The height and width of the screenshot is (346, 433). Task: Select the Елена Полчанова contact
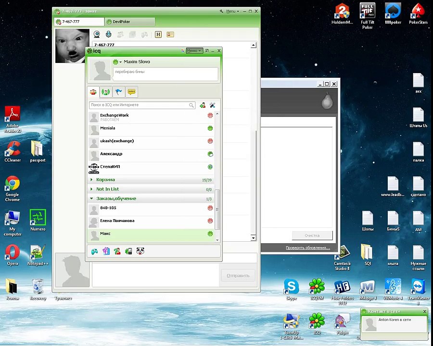[x=151, y=222]
